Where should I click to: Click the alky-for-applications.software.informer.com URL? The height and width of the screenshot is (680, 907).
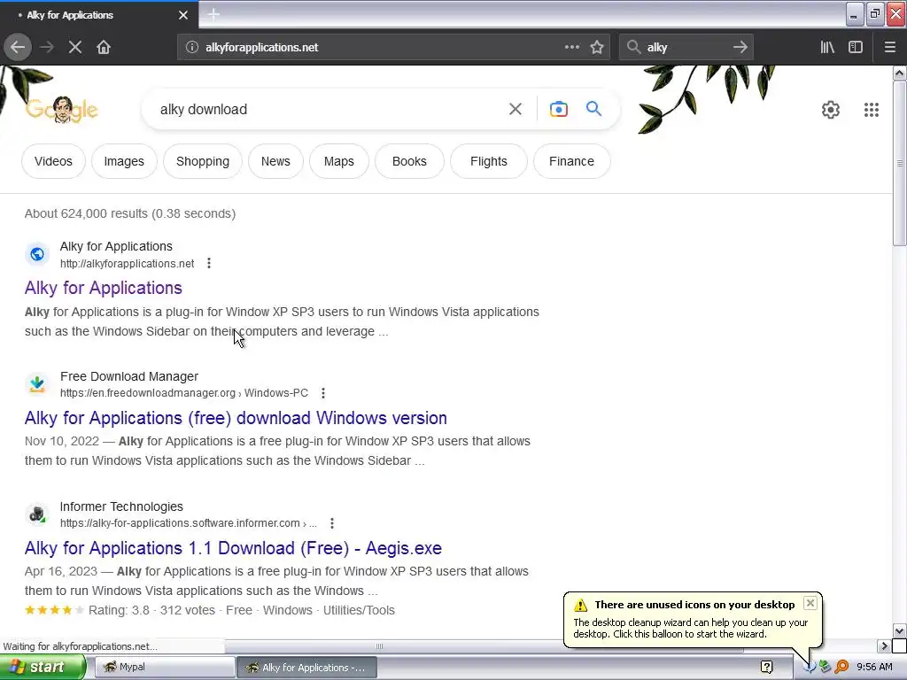[x=189, y=523]
